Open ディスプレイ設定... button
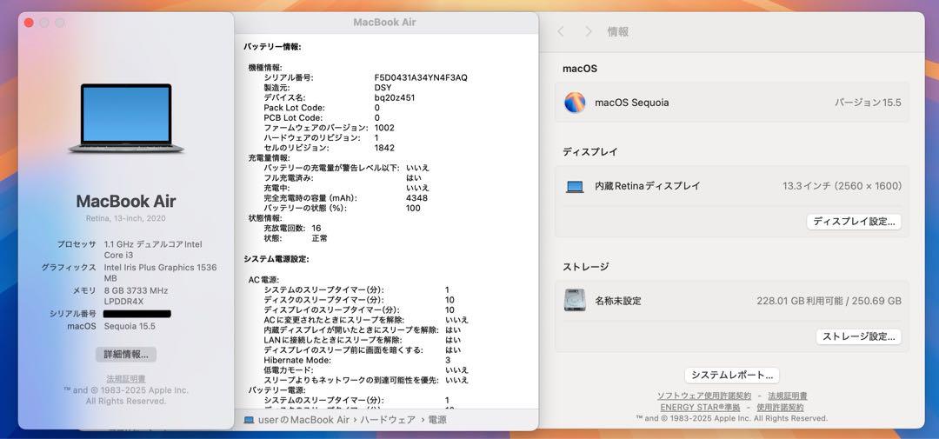The image size is (939, 439). click(854, 222)
